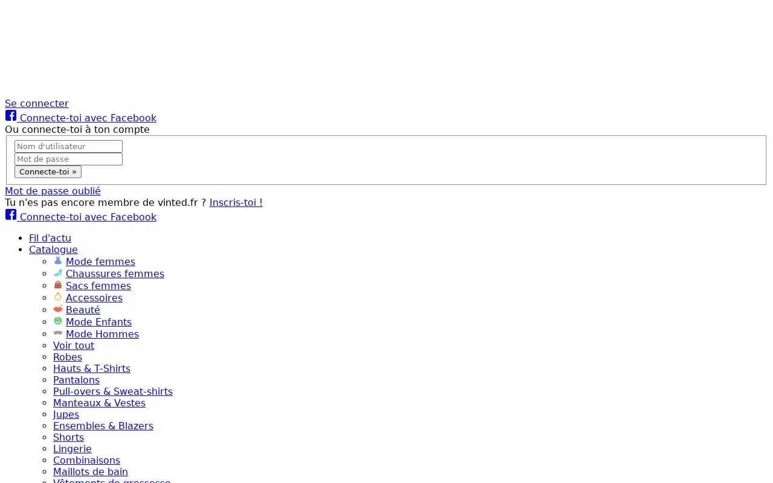Open the Mode Hommes category
The width and height of the screenshot is (773, 483).
tap(102, 334)
